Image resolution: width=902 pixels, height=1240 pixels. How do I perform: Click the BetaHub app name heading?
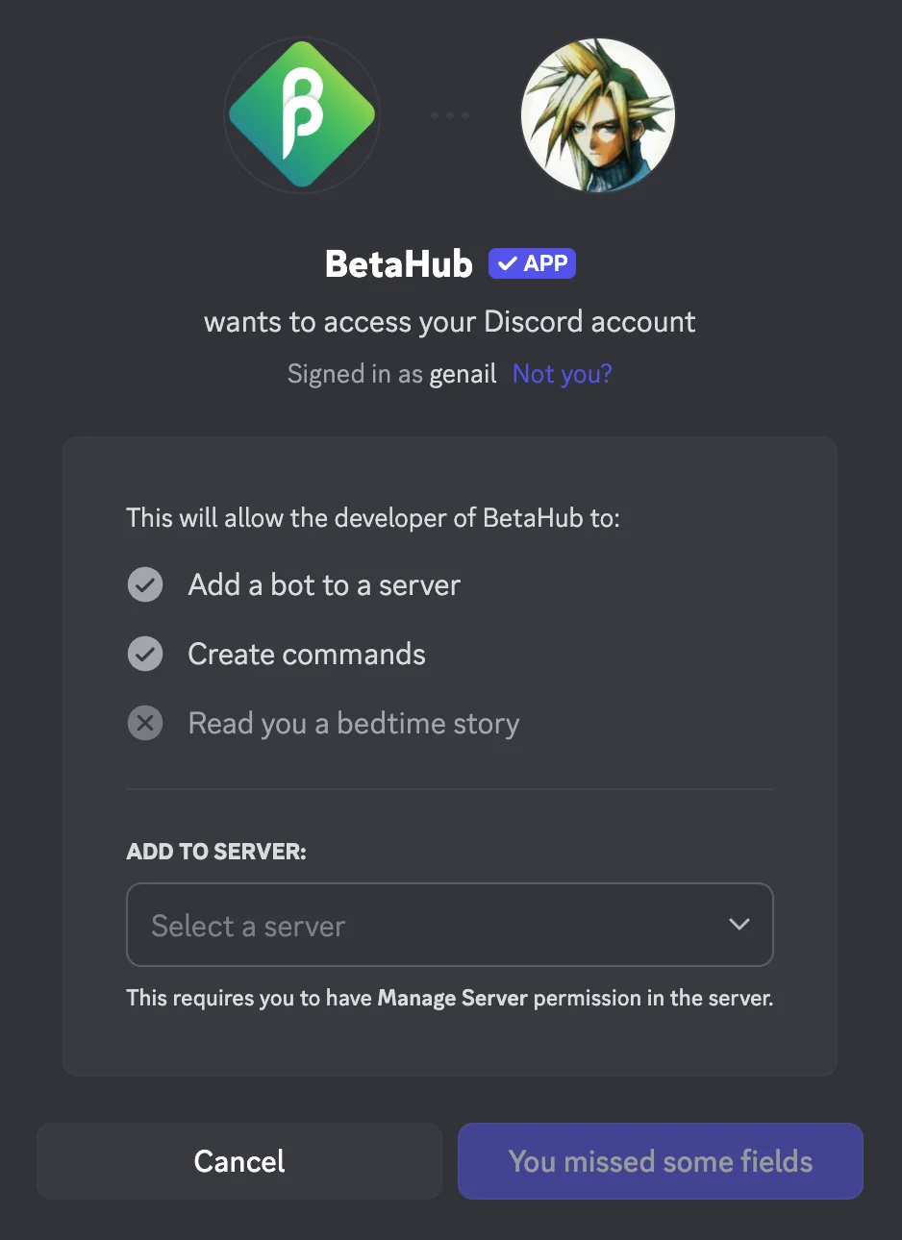point(399,263)
